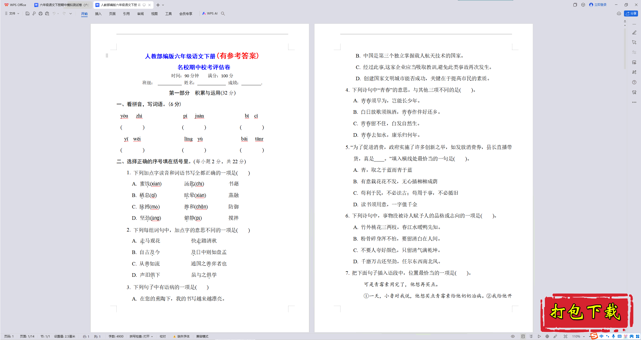Open the 开始 ribbon tab
The image size is (641, 340).
tap(84, 14)
